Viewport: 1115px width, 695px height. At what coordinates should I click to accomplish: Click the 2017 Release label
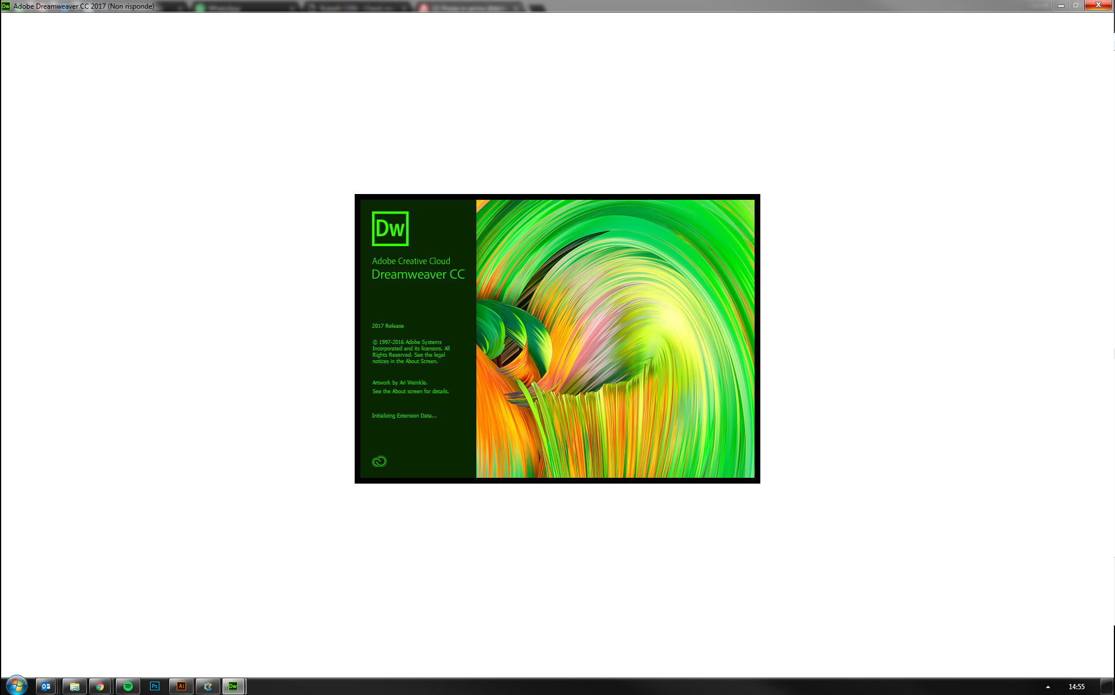[387, 325]
